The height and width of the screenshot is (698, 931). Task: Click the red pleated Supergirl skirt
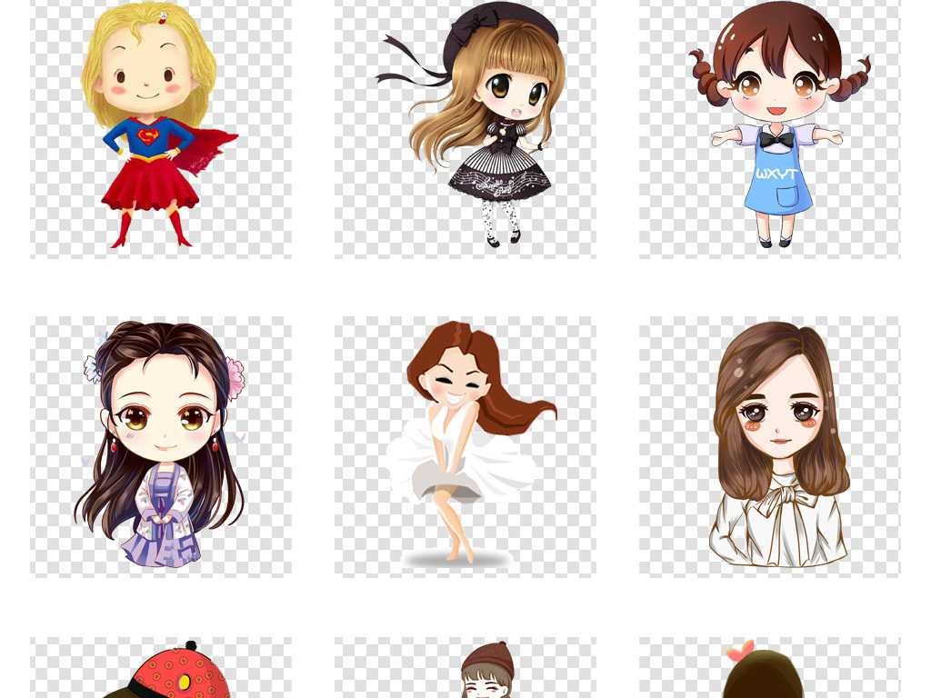point(150,184)
